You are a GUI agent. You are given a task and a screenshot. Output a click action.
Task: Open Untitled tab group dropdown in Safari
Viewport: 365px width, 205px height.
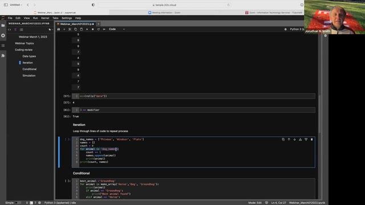(x=16, y=5)
